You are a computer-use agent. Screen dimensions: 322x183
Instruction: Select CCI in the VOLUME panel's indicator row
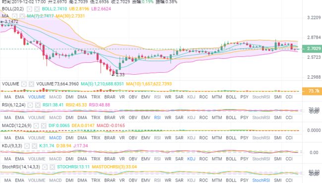point(289,97)
